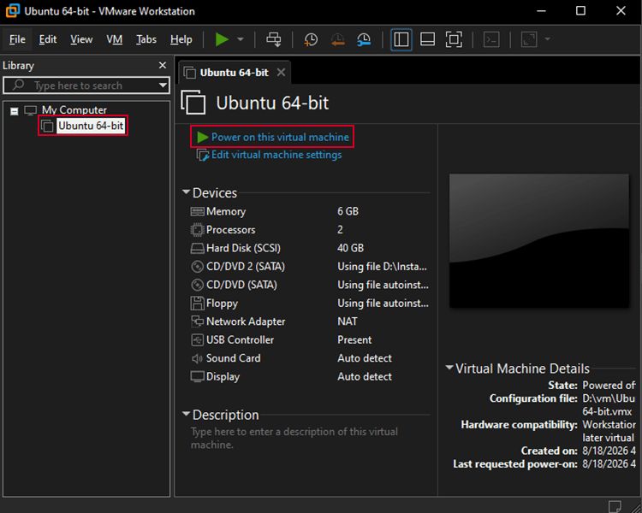Open the View menu

pyautogui.click(x=81, y=39)
